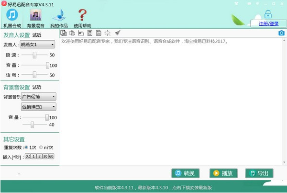The image size is (287, 193).
Task: Click the 背景音设置 section heading
Action: (x=16, y=87)
